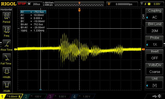This screenshot has width=165, height=99.
Task: Click the STOP run-state button
Action: click(x=22, y=4)
